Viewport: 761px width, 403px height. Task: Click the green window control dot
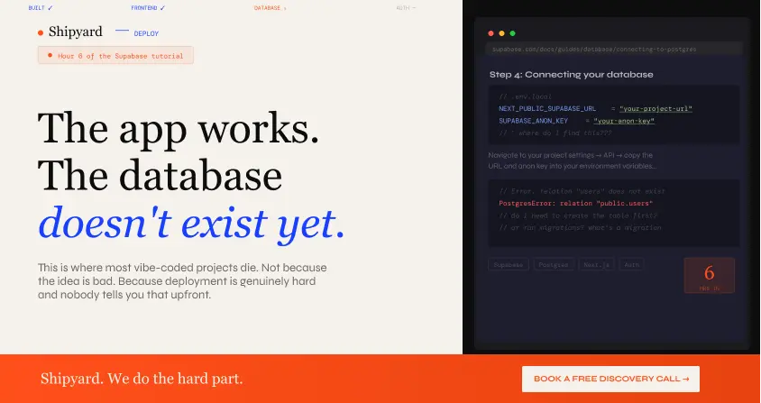[x=512, y=33]
